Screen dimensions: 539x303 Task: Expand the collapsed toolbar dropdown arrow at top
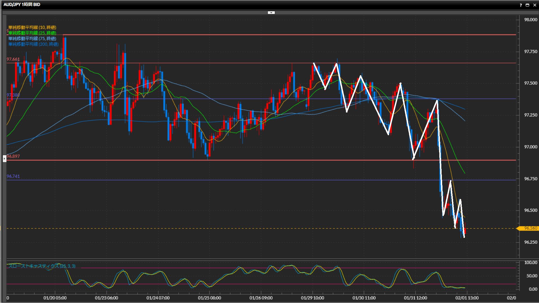[271, 13]
